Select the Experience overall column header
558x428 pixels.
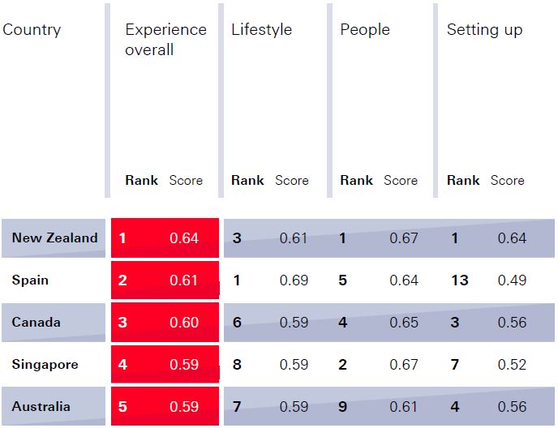tap(165, 40)
